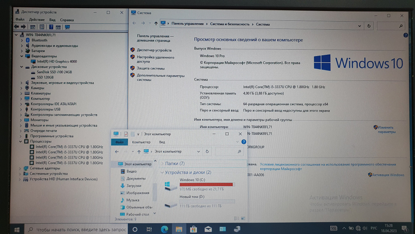415x234 pixels.
Task: Open address bar dropdown in System window
Action: click(359, 26)
